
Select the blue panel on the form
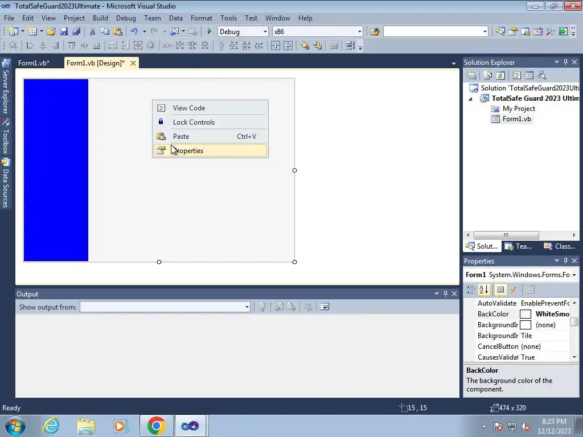(56, 170)
